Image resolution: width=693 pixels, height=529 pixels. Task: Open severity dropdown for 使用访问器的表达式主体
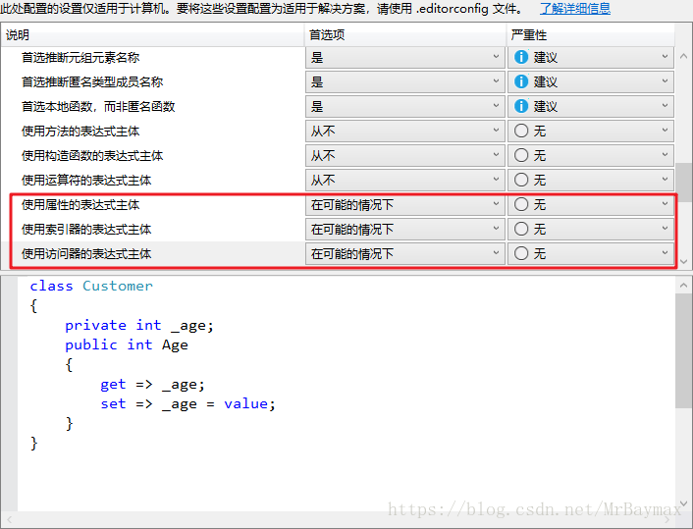click(x=591, y=253)
